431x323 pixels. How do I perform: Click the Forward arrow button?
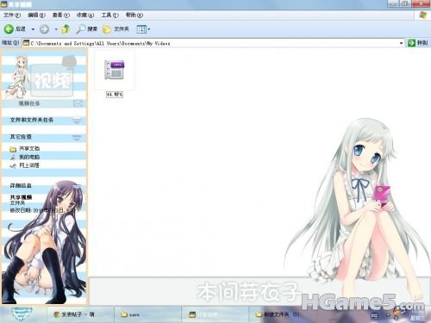44,29
